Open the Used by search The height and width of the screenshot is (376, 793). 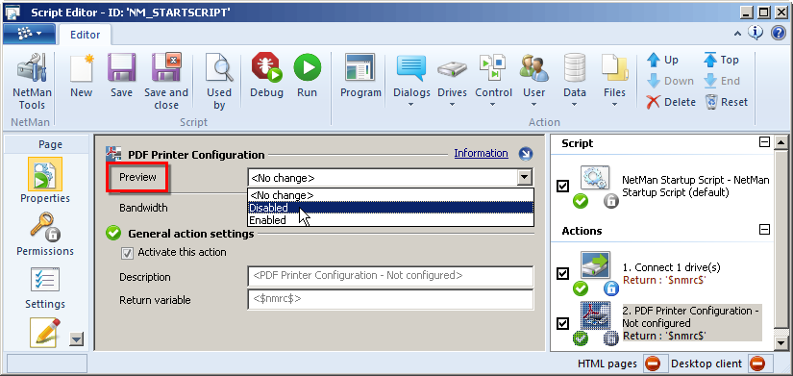(219, 82)
